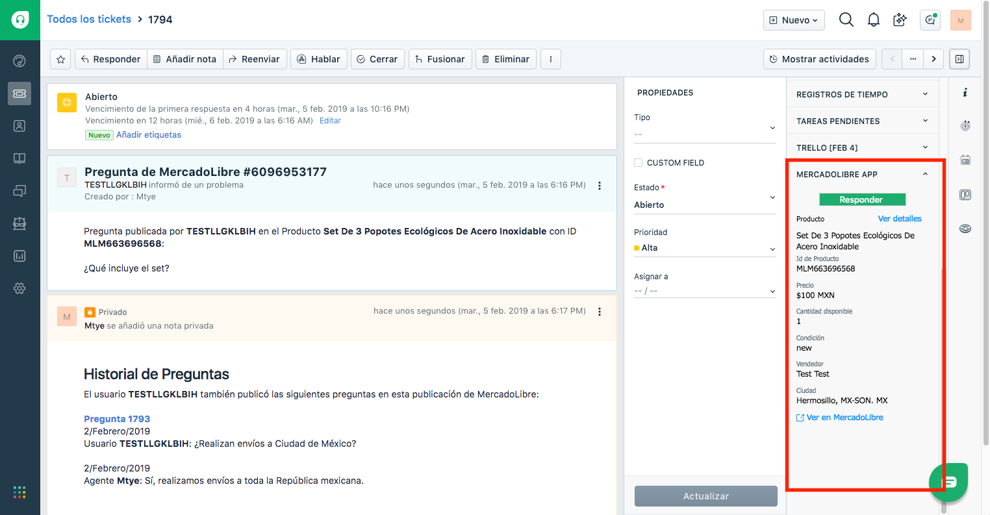Open the timer icon in right rail
The image size is (990, 515).
point(965,125)
